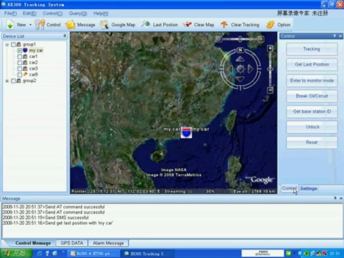344x258 pixels.
Task: Click the Tracking button
Action: pyautogui.click(x=312, y=49)
